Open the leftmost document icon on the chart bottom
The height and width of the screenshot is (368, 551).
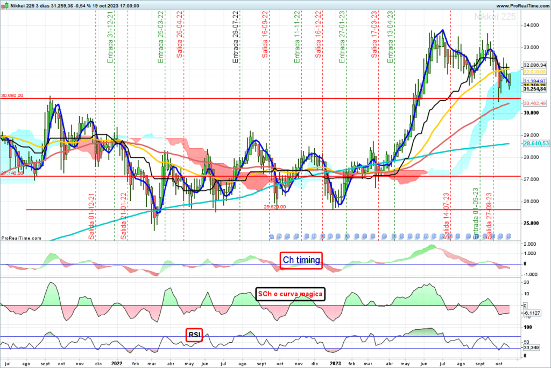pos(272,236)
